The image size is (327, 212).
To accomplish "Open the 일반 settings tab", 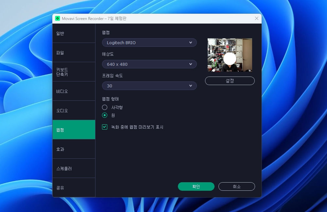I will tap(74, 33).
